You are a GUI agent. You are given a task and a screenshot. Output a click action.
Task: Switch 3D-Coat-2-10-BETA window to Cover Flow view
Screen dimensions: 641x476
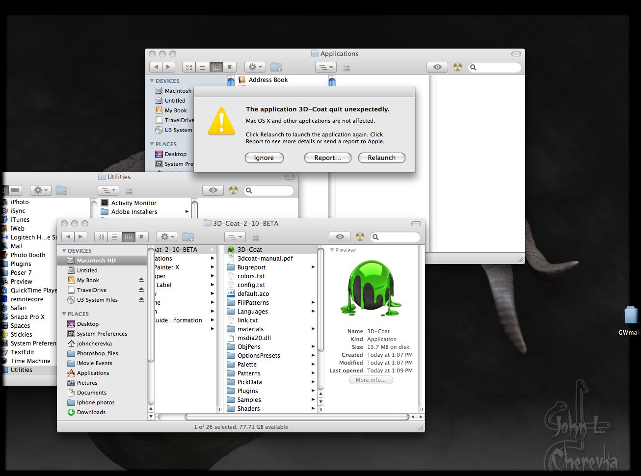[x=142, y=237]
